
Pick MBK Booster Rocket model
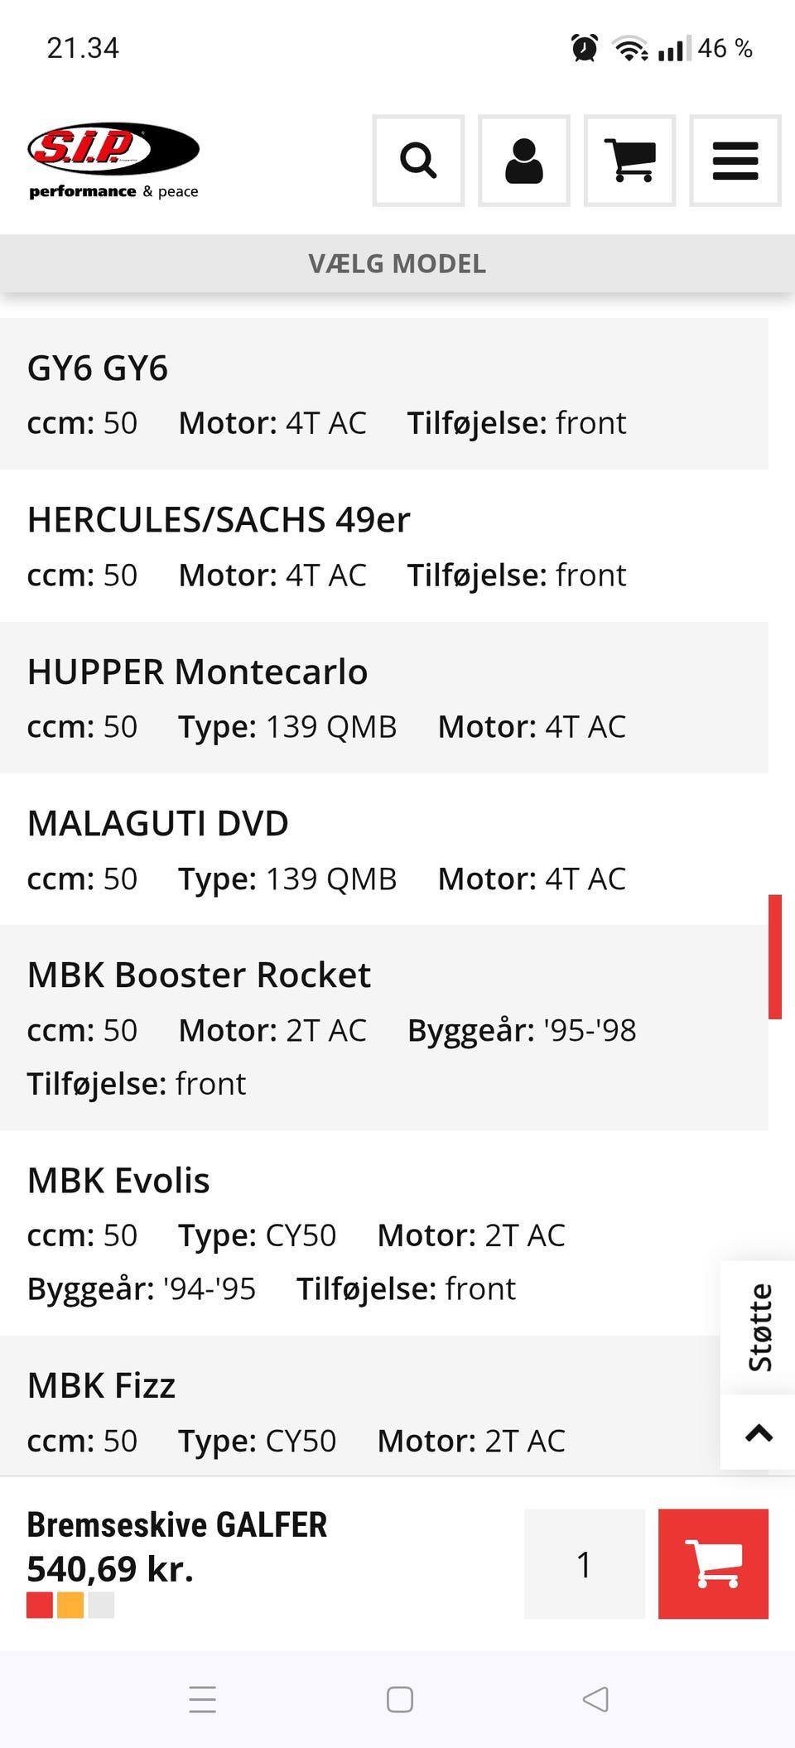pos(384,1028)
